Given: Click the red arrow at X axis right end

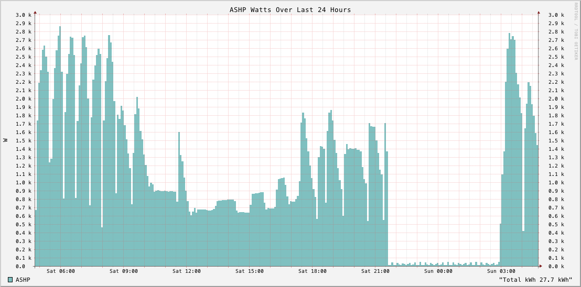Looking at the screenshot, I should coord(541,266).
